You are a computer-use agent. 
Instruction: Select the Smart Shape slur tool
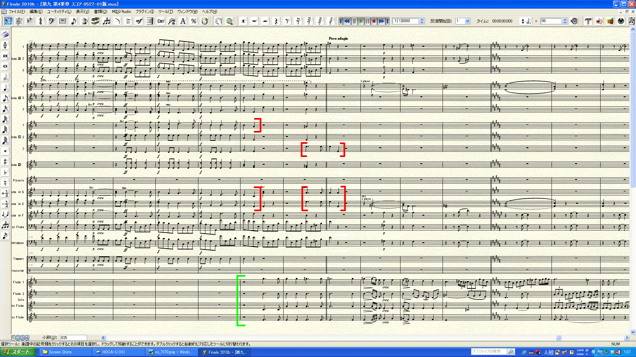[117, 21]
